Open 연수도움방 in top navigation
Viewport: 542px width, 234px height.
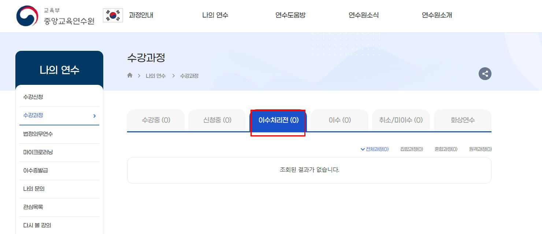click(290, 15)
